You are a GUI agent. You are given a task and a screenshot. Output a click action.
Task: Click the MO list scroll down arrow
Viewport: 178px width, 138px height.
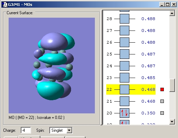[172, 122]
